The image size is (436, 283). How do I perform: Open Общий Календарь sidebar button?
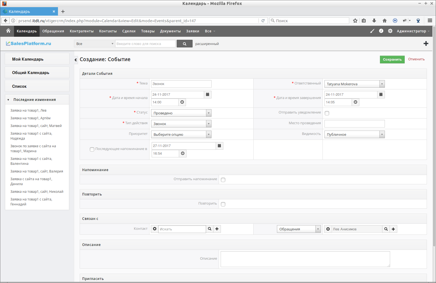click(37, 72)
